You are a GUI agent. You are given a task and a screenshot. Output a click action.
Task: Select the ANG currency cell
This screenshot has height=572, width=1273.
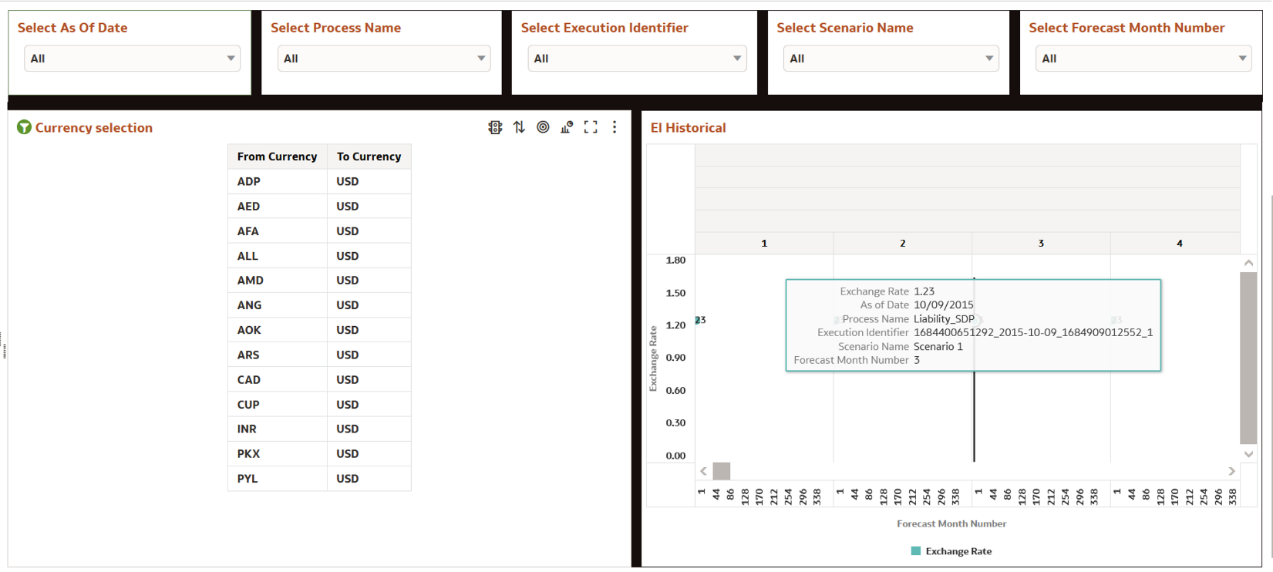coord(278,305)
